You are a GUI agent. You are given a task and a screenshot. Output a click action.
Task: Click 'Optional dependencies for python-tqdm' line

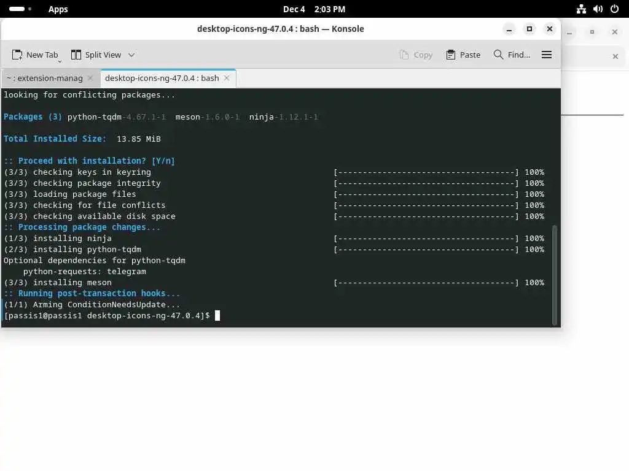click(x=94, y=260)
